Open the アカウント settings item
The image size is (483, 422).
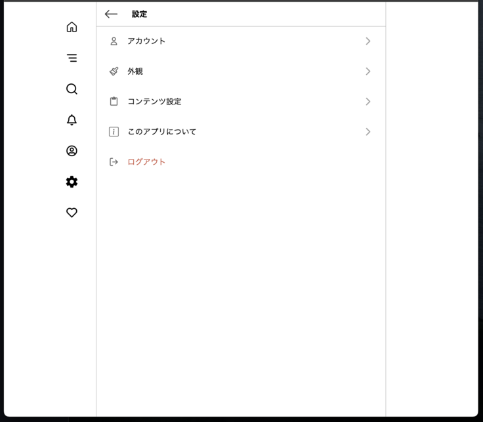tap(146, 41)
